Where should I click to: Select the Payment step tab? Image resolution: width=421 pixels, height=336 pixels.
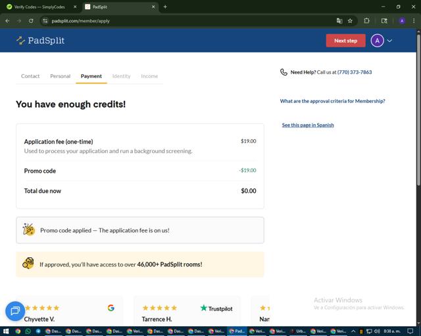91,76
